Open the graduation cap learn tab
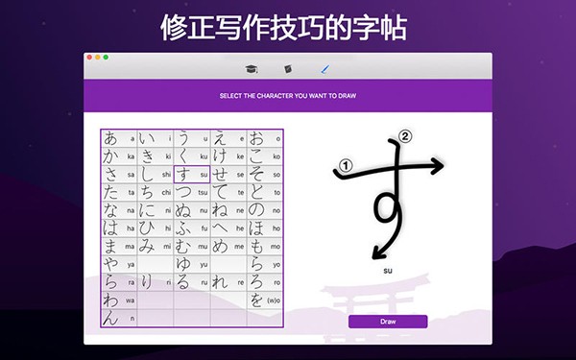The height and width of the screenshot is (360, 576). tap(252, 69)
